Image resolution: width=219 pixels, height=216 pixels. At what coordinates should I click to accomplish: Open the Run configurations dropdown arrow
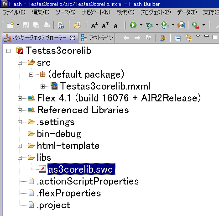(141, 25)
